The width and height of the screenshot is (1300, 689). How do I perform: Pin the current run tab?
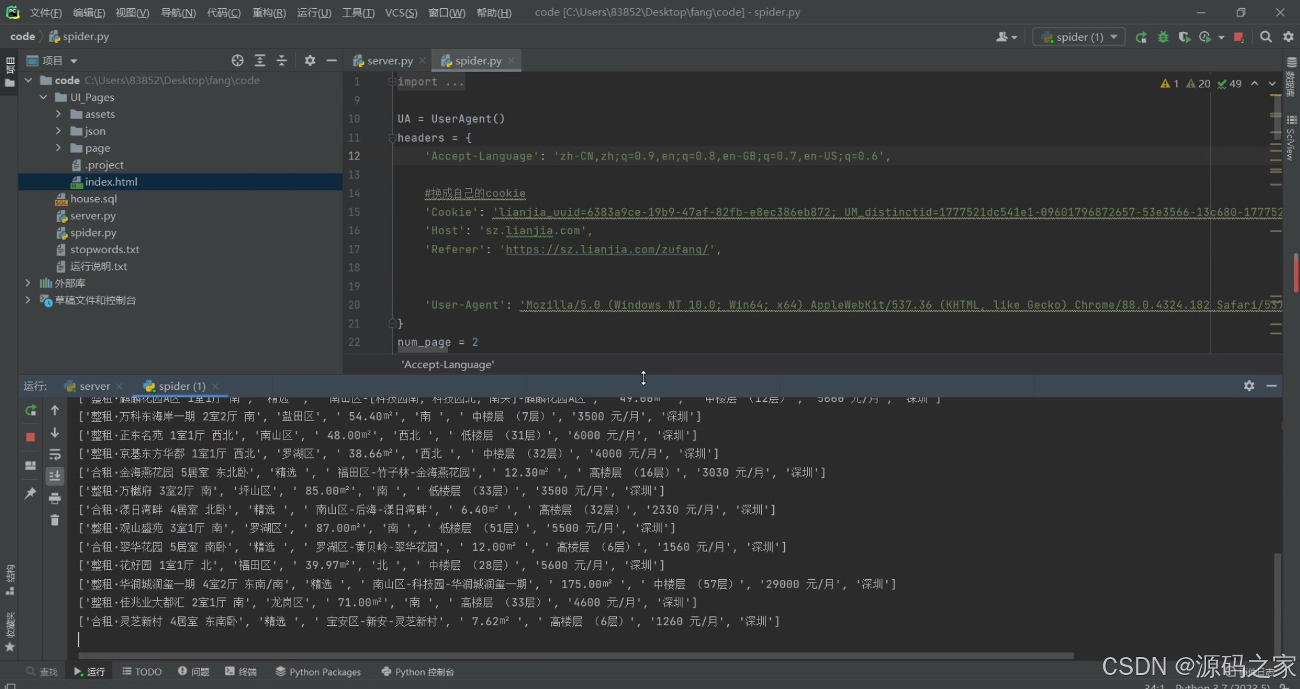pos(30,493)
